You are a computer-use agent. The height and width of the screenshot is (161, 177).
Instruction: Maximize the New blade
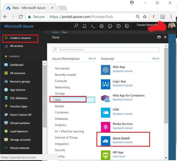[159, 37]
